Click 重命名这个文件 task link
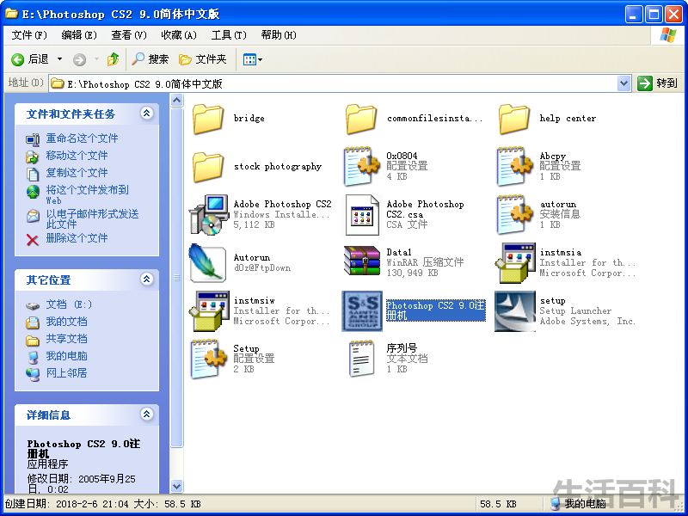 click(82, 138)
